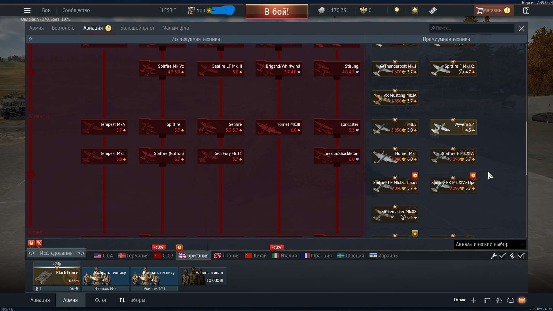Viewport: 553px width, 311px height.
Task: Open the ticket items icon in top bar
Action: tap(433, 10)
